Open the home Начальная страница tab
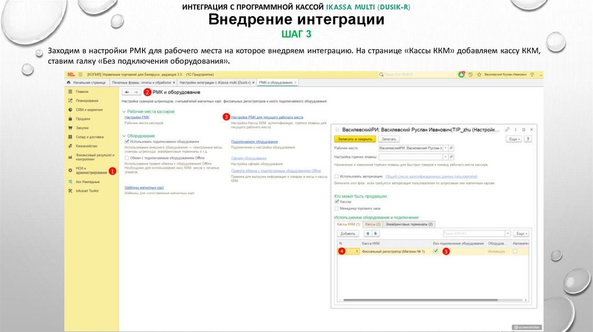The height and width of the screenshot is (332, 593). [x=87, y=82]
